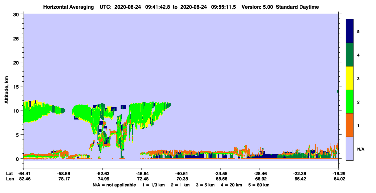The width and height of the screenshot is (376, 193).
Task: Click the dark blue 80 km color swatch
Action: [350, 31]
